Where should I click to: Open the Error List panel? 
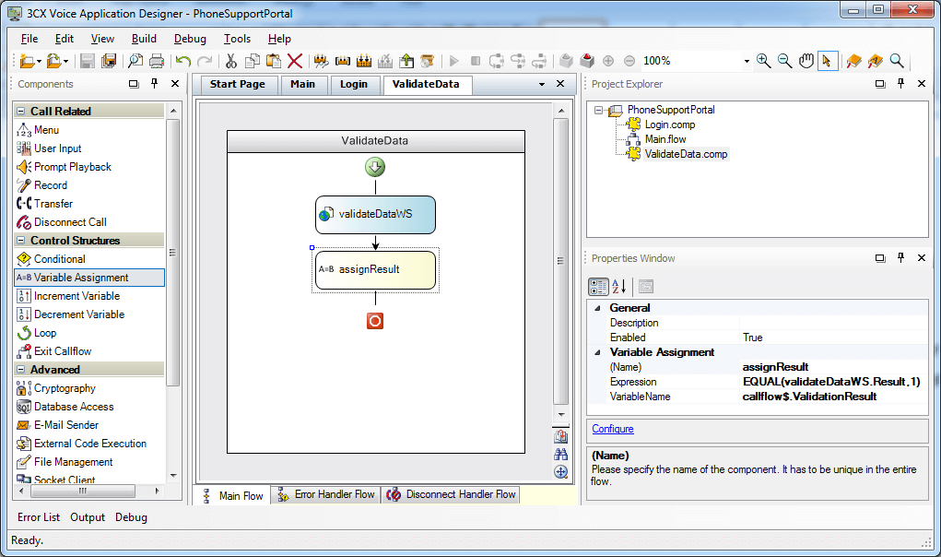39,517
